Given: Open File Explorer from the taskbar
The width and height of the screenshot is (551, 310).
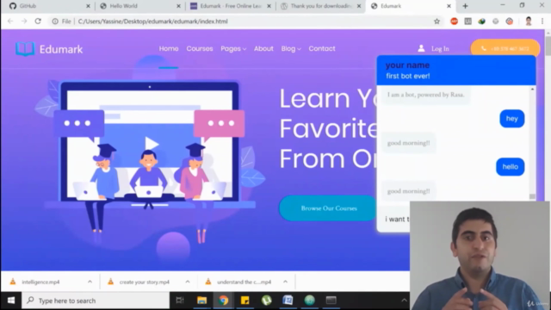Looking at the screenshot, I should pos(201,301).
